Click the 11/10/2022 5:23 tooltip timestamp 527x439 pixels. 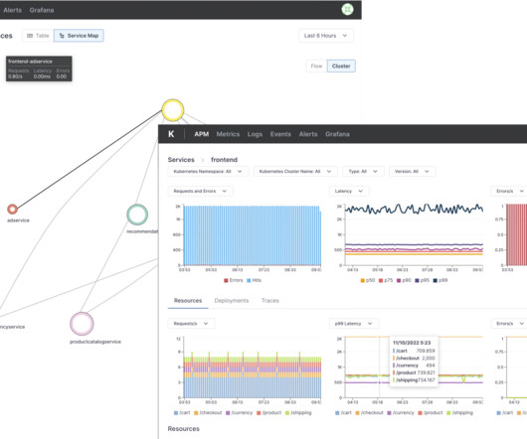click(412, 343)
